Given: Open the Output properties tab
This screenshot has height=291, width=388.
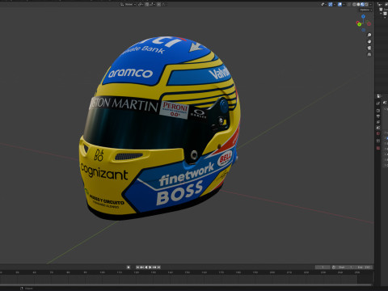Looking at the screenshot, I should [378, 116].
